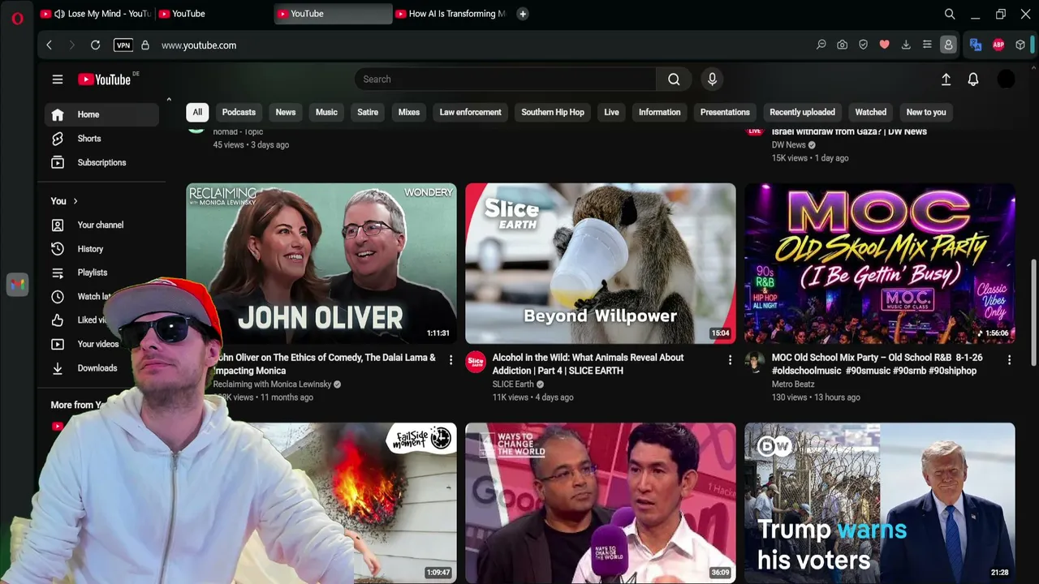The width and height of the screenshot is (1039, 584).
Task: Focus the YouTube search field
Action: pos(506,79)
